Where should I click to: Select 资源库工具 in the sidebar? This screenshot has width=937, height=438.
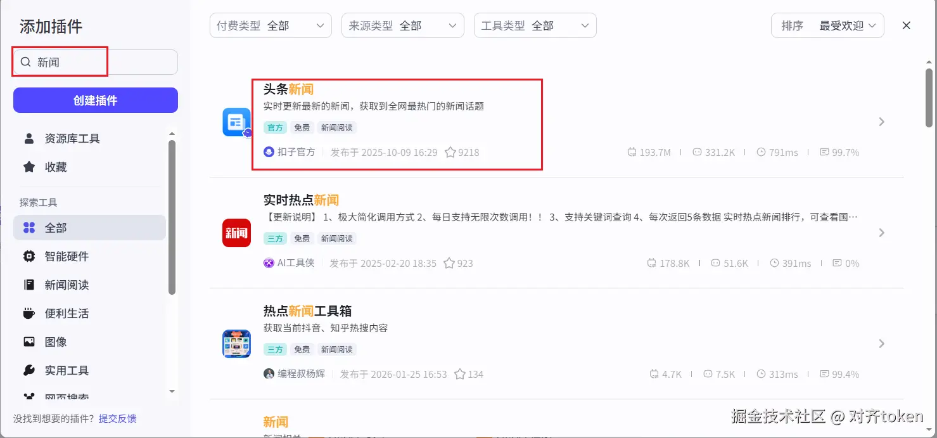point(89,138)
